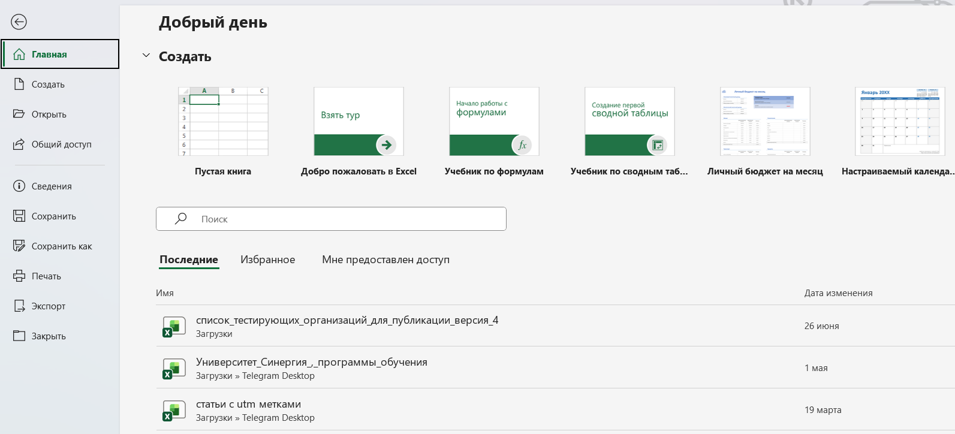The width and height of the screenshot is (955, 434).
Task: Click the Главная home icon
Action: 19,55
